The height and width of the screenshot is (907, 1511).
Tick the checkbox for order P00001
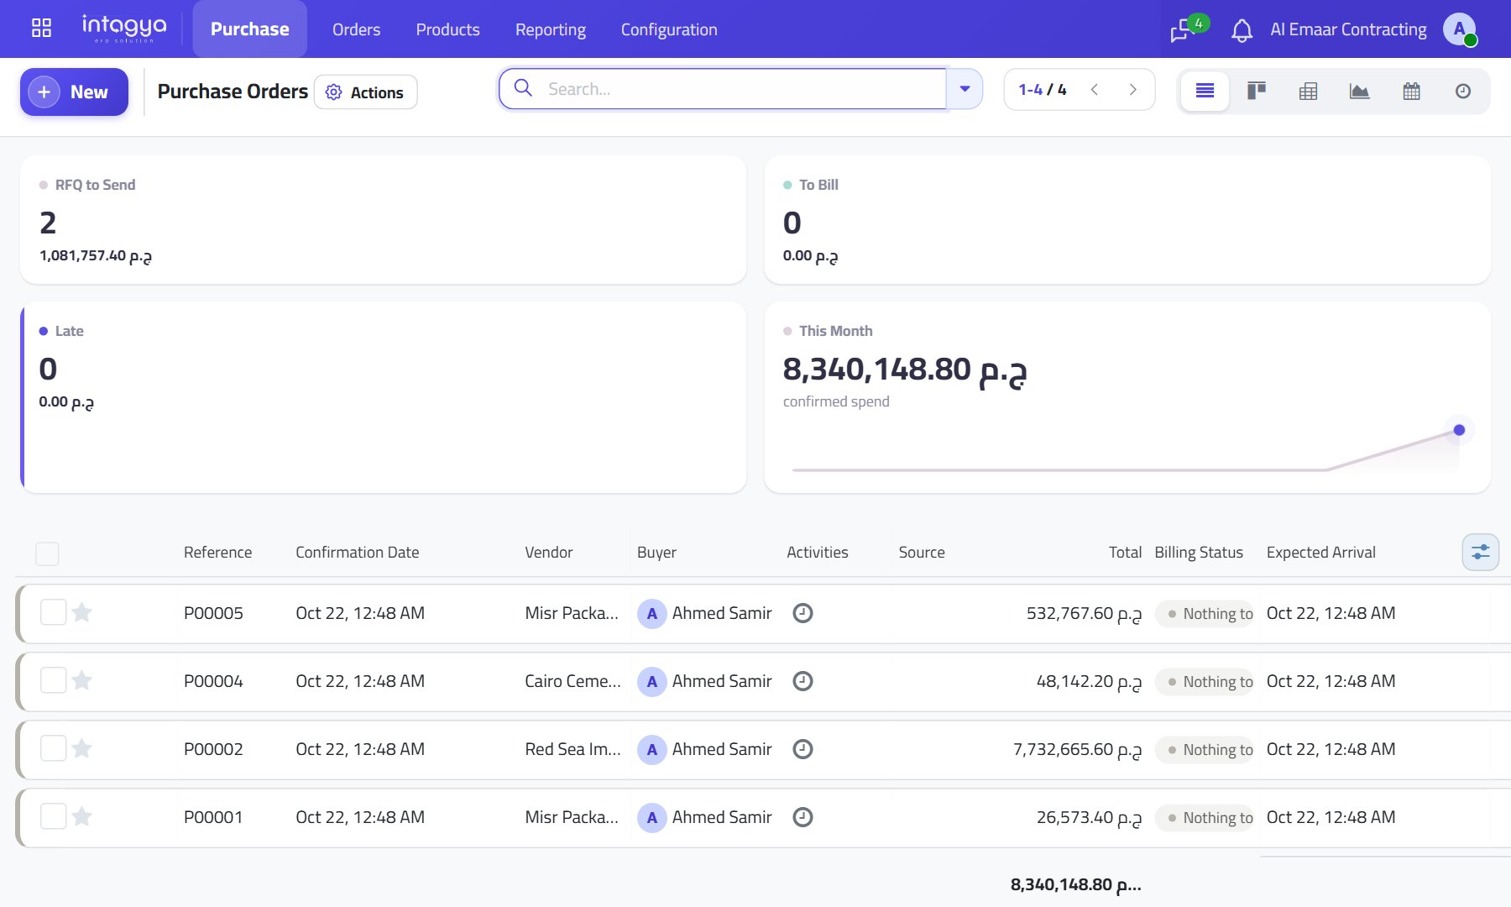coord(54,816)
